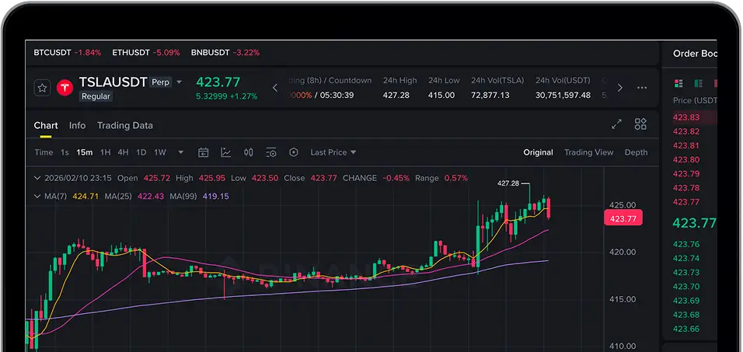Open the chart display settings list-eye icon
Image resolution: width=743 pixels, height=352 pixels.
click(x=271, y=152)
